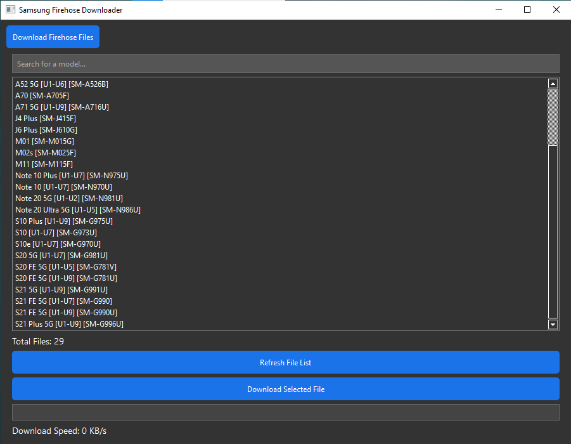The image size is (571, 444).
Task: Click the app icon in title bar
Action: (10, 10)
